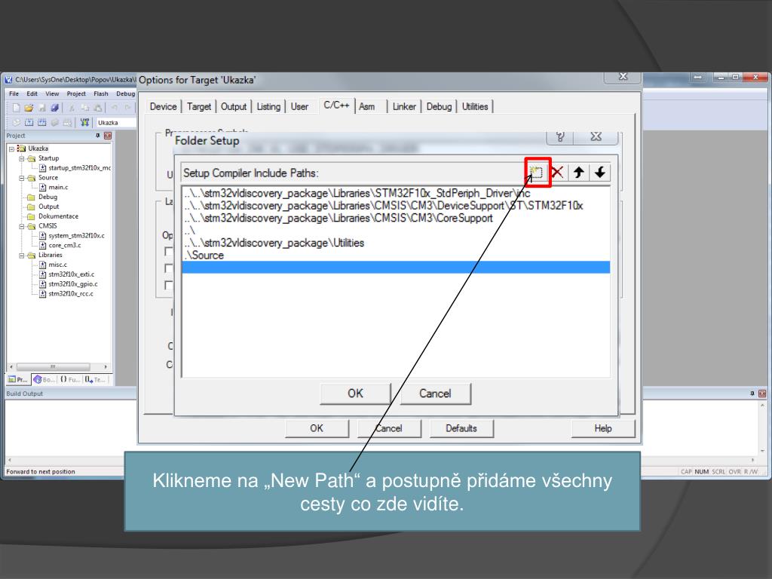Close the Build Output panel
The height and width of the screenshot is (579, 772).
(x=762, y=394)
